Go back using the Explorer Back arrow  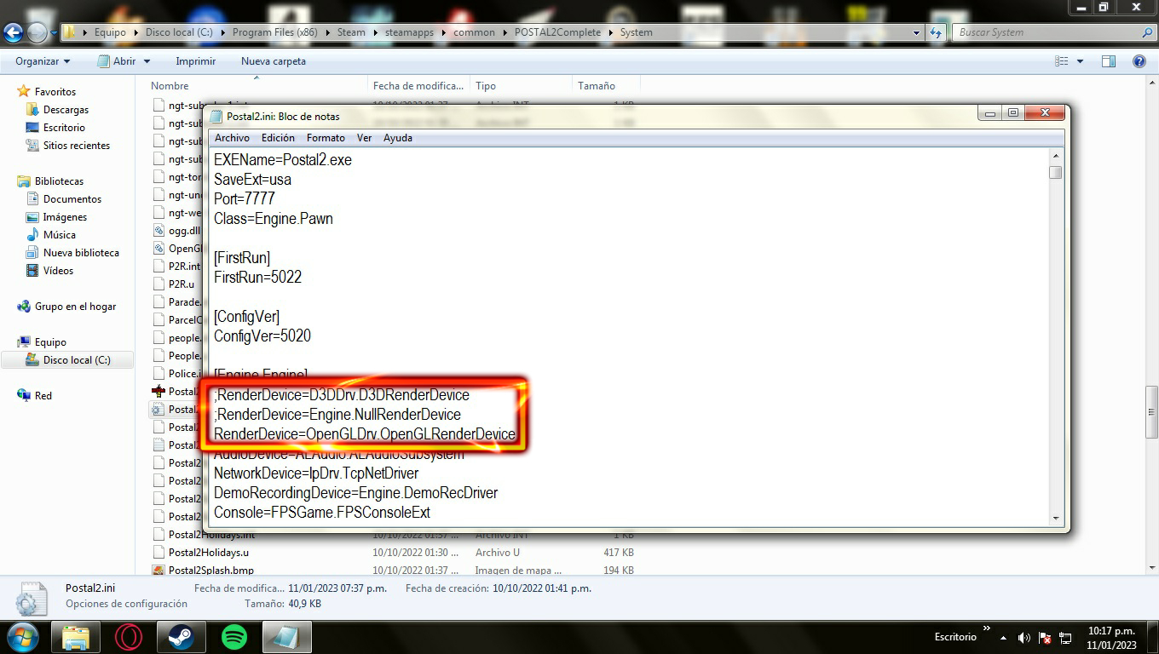click(13, 32)
